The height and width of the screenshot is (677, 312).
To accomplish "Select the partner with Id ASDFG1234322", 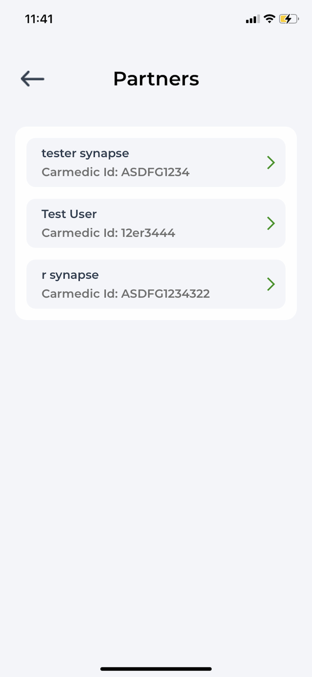I will tap(156, 284).
